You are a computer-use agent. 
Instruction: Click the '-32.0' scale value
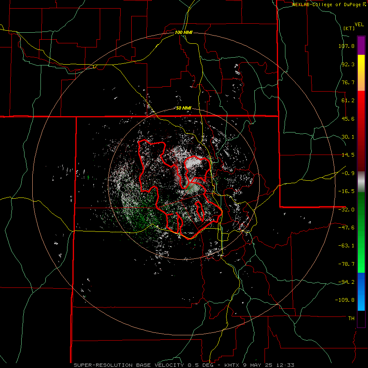coord(346,210)
